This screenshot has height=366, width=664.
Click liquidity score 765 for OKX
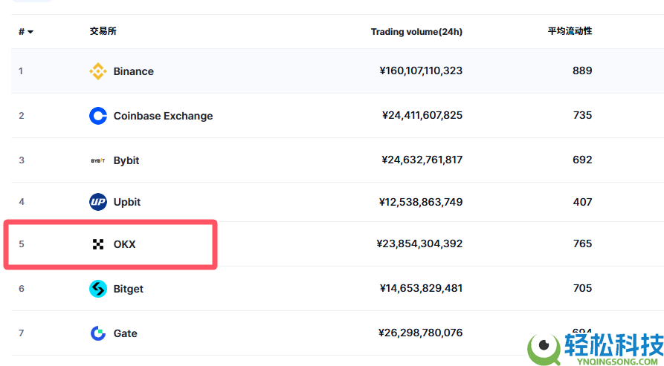click(582, 244)
